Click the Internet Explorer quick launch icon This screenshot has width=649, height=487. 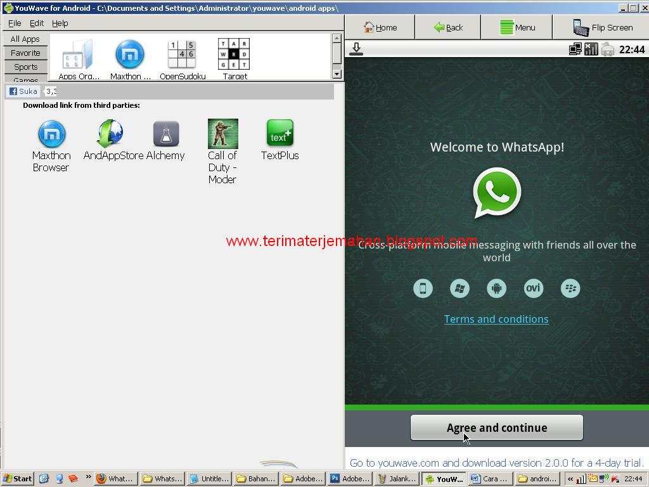[44, 479]
